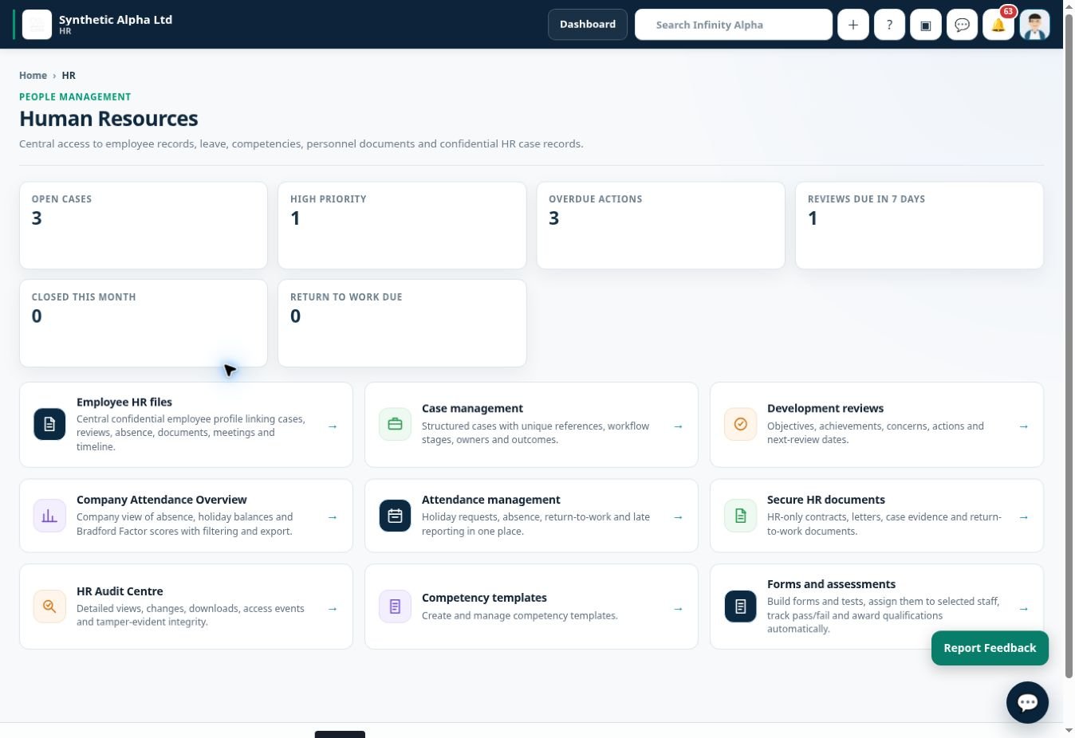Screen dimensions: 1075x738
Task: Open the Secure HR documents title
Action: pos(826,500)
